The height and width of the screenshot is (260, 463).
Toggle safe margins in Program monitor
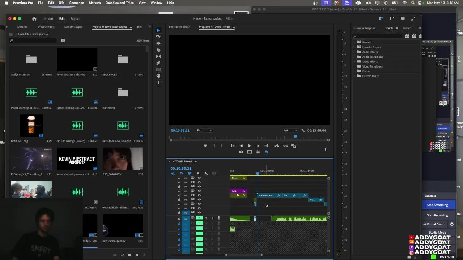click(x=249, y=152)
